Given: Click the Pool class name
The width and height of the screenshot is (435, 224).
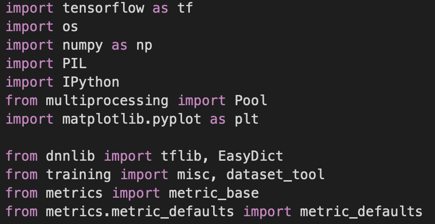Looking at the screenshot, I should [x=251, y=101].
